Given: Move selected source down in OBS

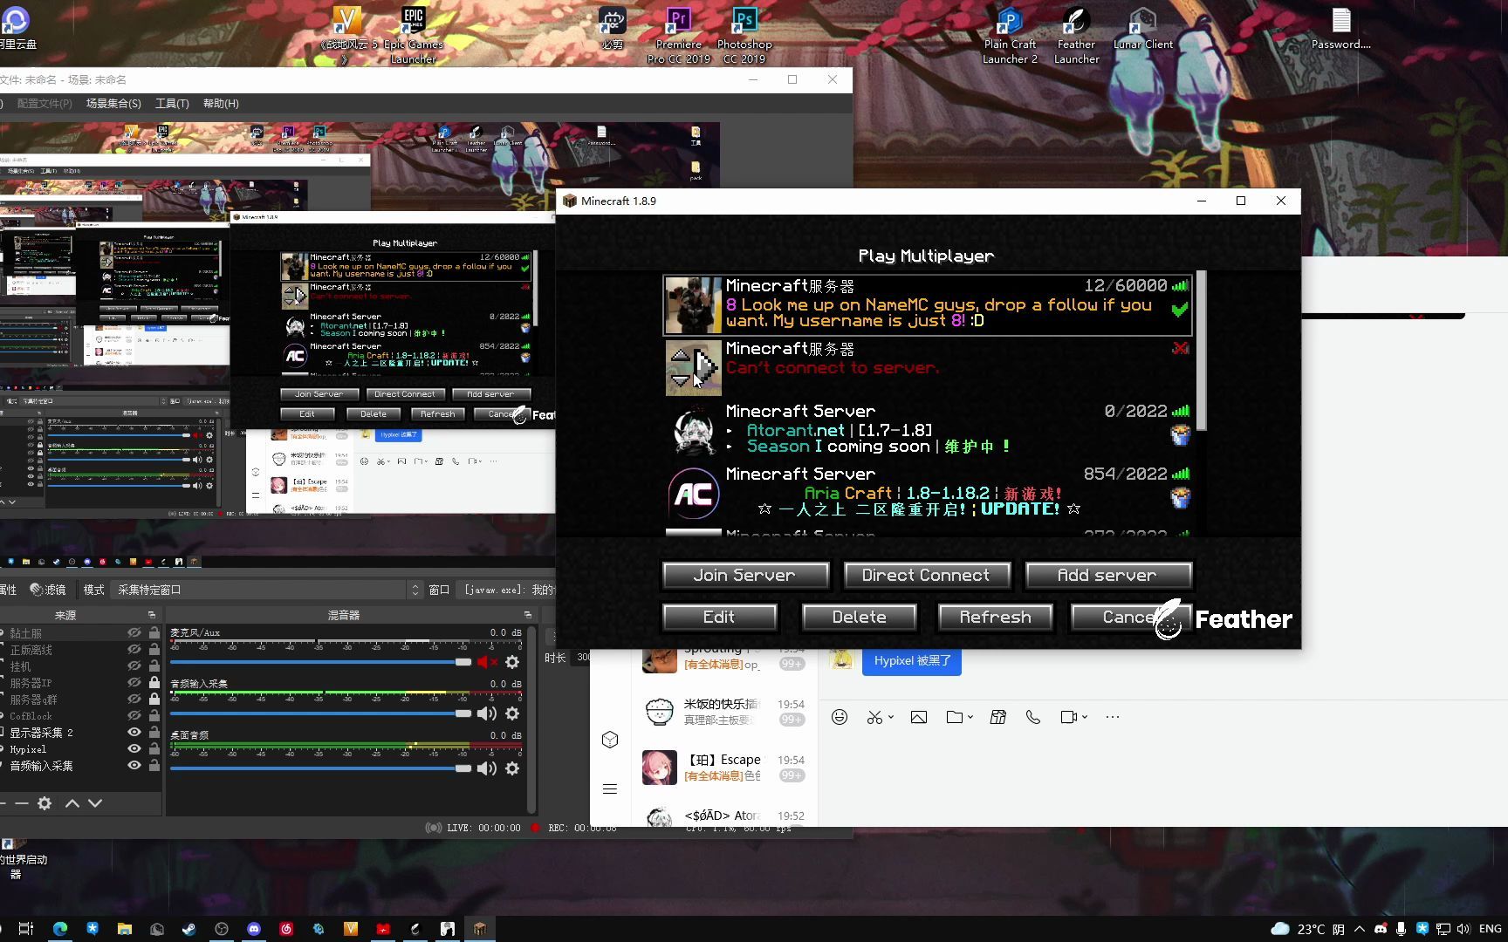Looking at the screenshot, I should pyautogui.click(x=95, y=803).
